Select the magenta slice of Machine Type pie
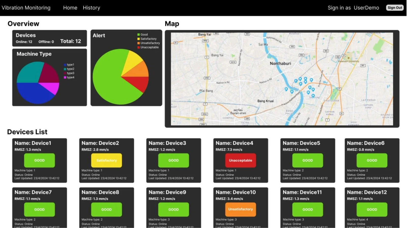This screenshot has width=407, height=228. (x=52, y=87)
